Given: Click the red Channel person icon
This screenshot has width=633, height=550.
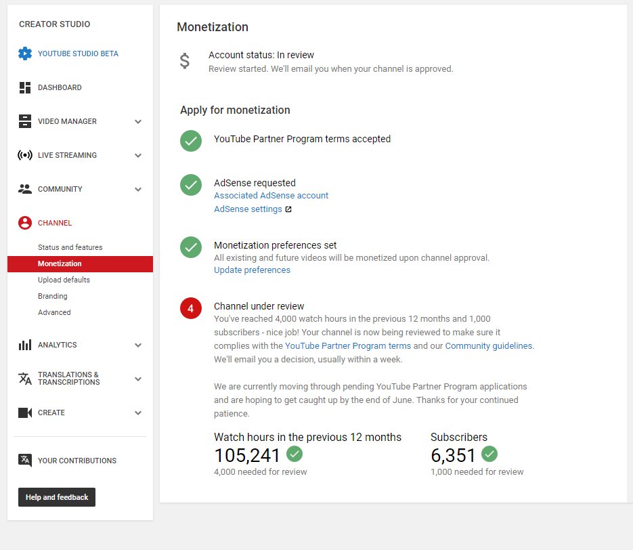Looking at the screenshot, I should point(25,223).
